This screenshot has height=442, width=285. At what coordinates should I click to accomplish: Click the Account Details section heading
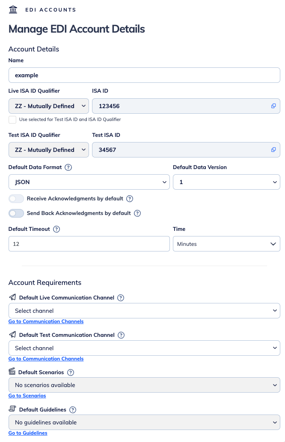coord(34,49)
